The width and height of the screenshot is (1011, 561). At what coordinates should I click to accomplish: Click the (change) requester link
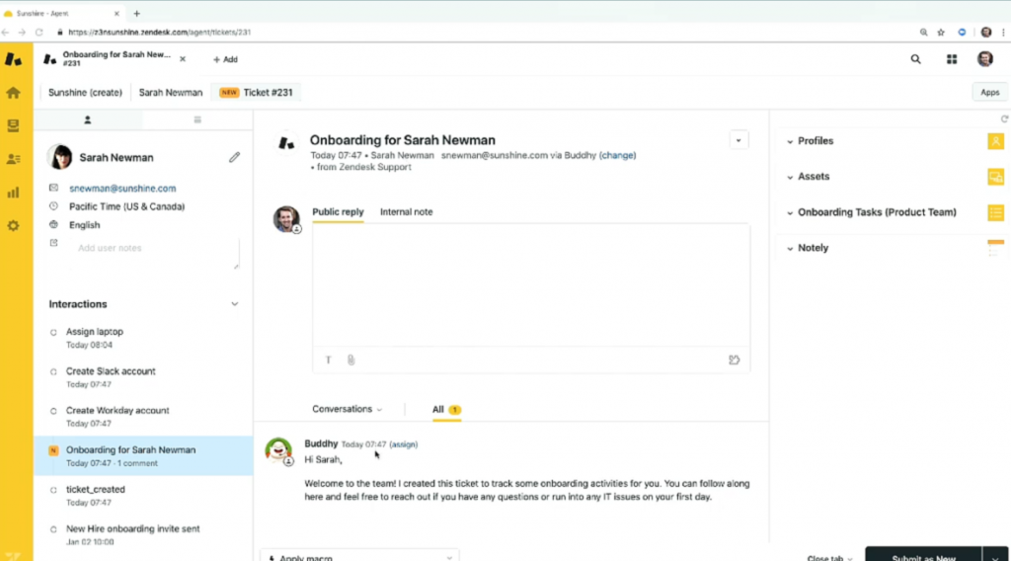tap(617, 155)
